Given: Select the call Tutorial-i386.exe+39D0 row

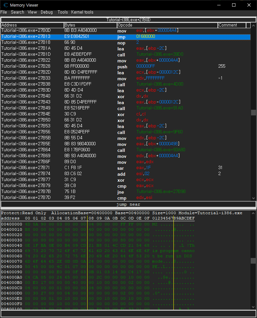Looking at the screenshot, I should tap(126, 54).
